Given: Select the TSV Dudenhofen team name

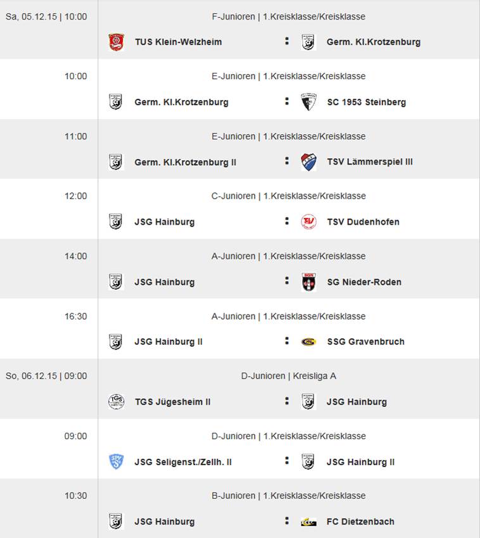Looking at the screenshot, I should pos(363,222).
